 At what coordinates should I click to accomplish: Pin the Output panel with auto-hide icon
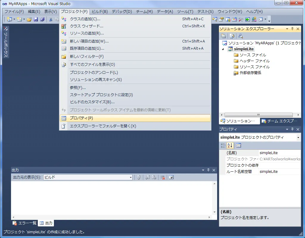click(208, 170)
